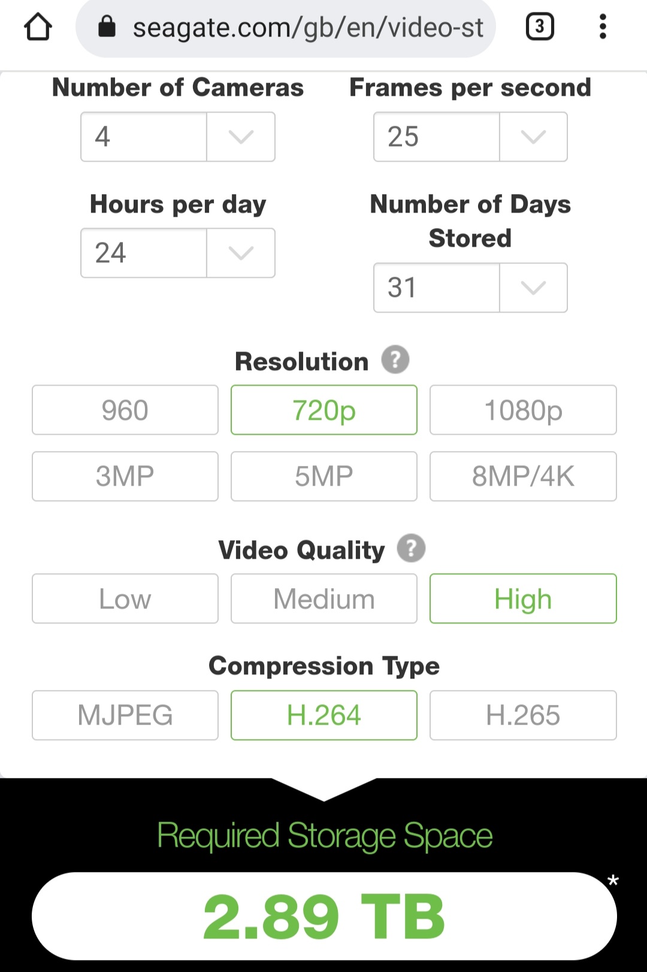The width and height of the screenshot is (647, 972).
Task: Set video quality to Low
Action: 125,599
